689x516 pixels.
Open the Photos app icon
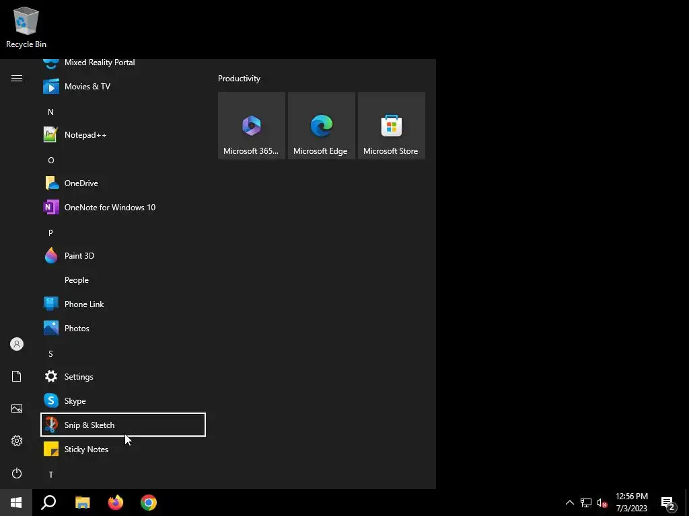click(51, 328)
